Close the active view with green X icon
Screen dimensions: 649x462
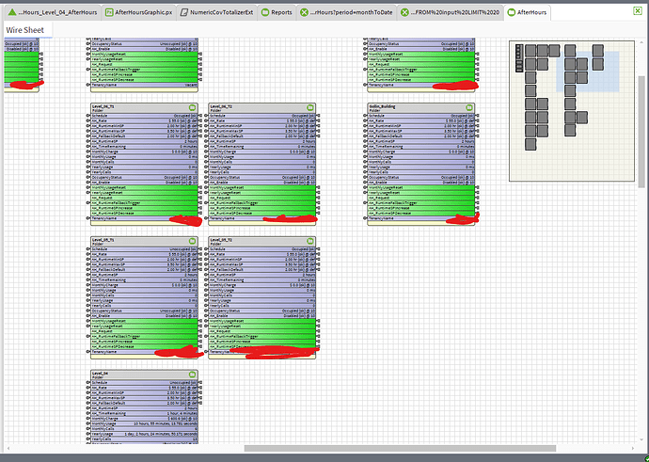click(x=638, y=11)
